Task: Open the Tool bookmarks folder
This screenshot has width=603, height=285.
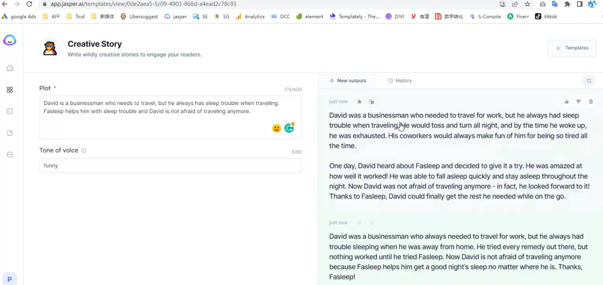Action: point(75,17)
